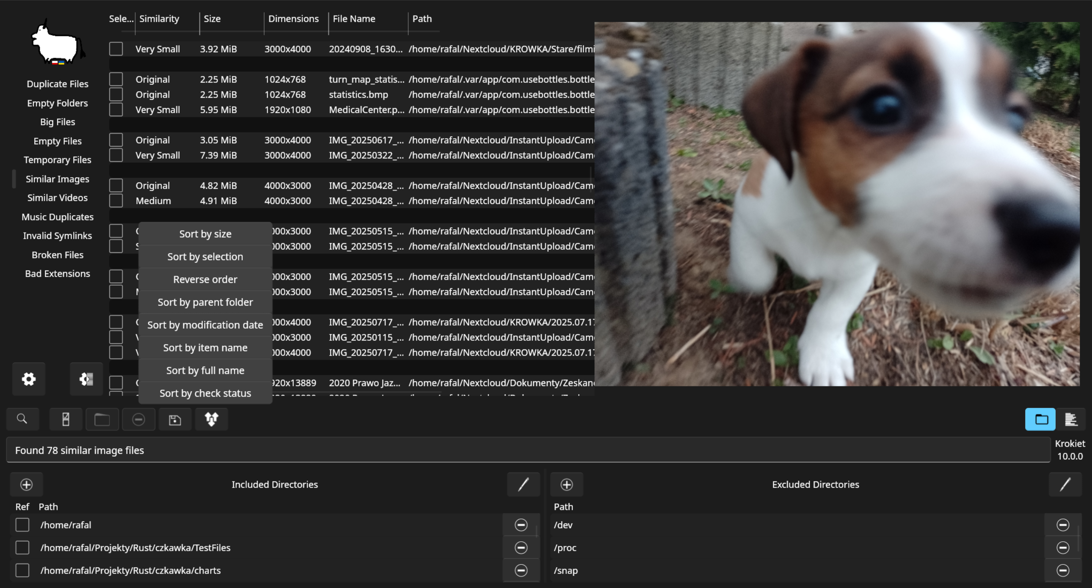This screenshot has width=1092, height=588.
Task: Start a new scan using the magnifier icon
Action: (x=22, y=419)
